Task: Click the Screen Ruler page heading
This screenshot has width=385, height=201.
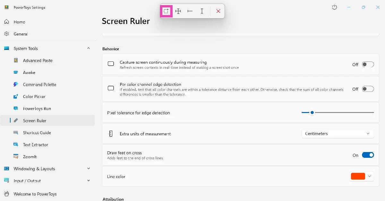Action: (x=126, y=21)
